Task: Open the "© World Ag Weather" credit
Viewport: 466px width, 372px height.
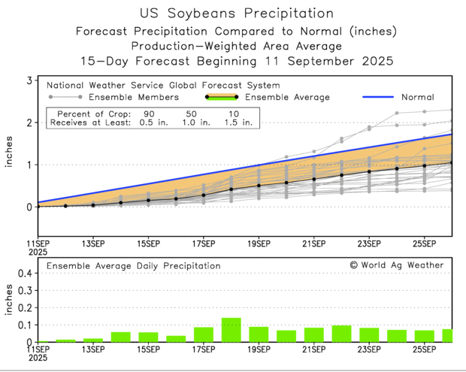Action: (396, 265)
